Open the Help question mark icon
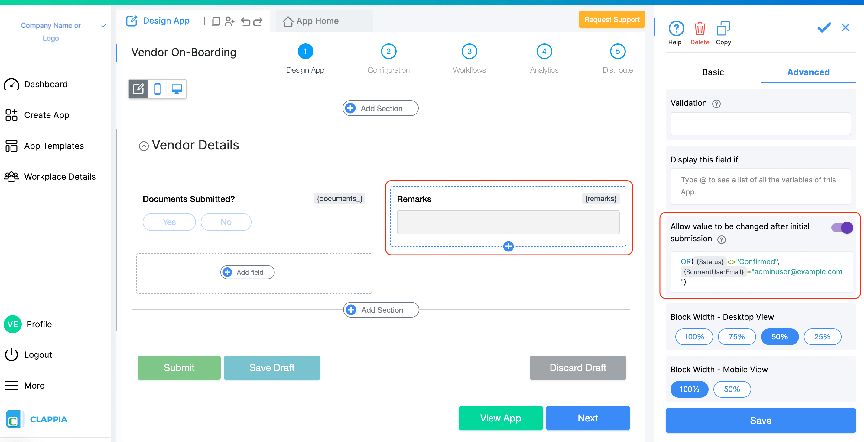Image resolution: width=864 pixels, height=442 pixels. 676,29
